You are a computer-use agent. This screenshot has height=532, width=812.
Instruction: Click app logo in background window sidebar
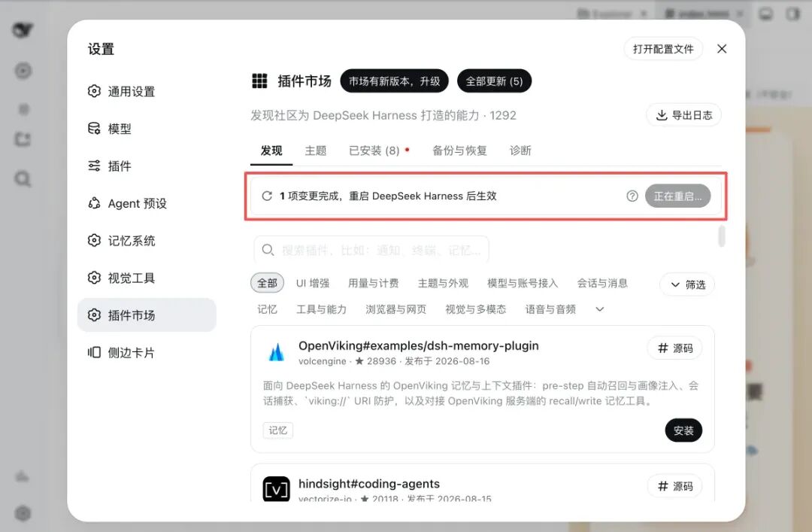point(23,30)
